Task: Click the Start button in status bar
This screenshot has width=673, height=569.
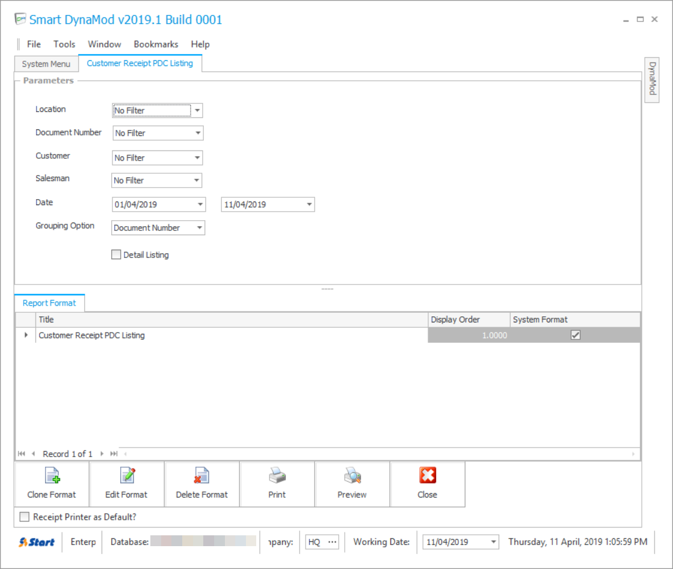Action: click(37, 542)
